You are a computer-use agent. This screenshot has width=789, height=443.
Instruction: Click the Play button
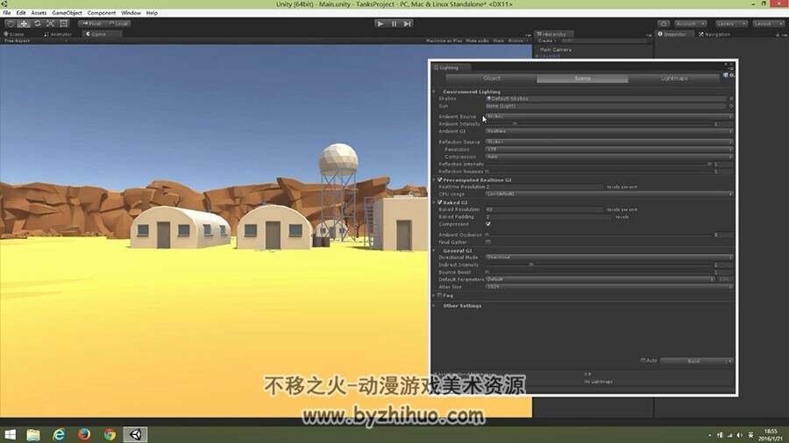click(380, 24)
